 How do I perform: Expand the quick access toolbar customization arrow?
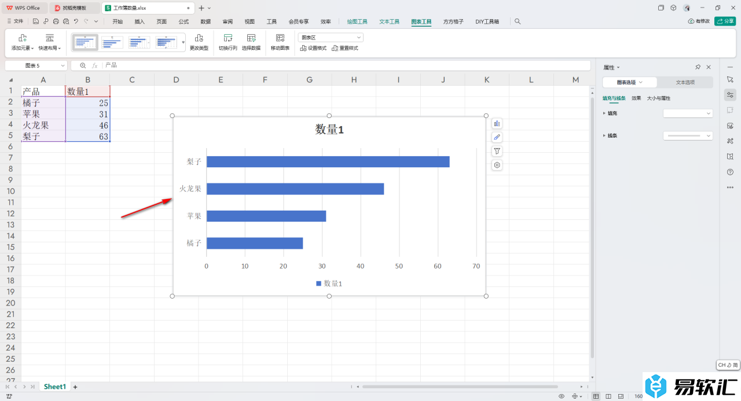click(x=96, y=21)
